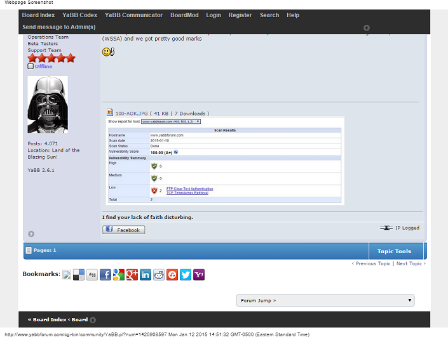
Task: Submit topic to Reddit
Action: (x=159, y=275)
